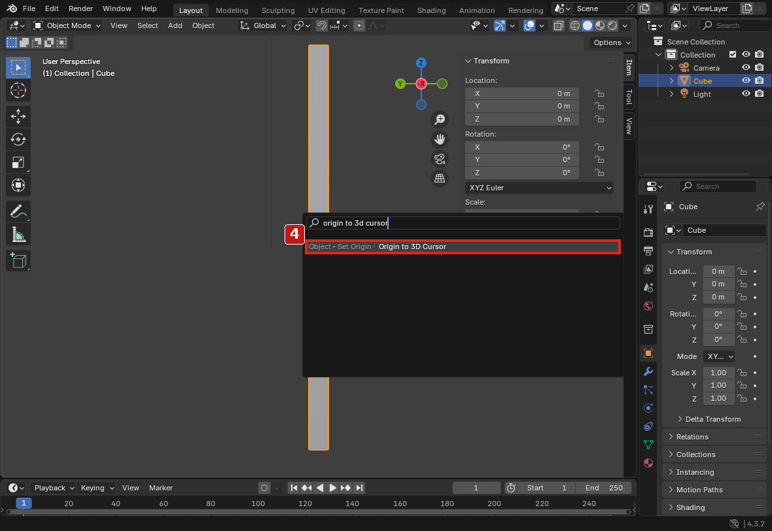
Task: Lock the Location X value
Action: click(599, 94)
